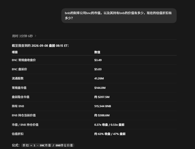
Task: Select the BNC 常规盘收盘价 row label
Action: tap(24, 60)
